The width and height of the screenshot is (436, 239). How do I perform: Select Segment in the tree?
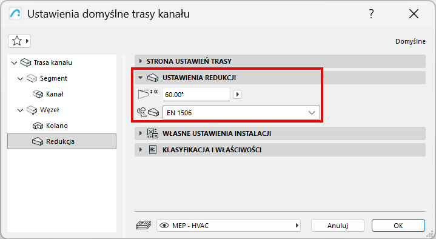click(x=53, y=78)
